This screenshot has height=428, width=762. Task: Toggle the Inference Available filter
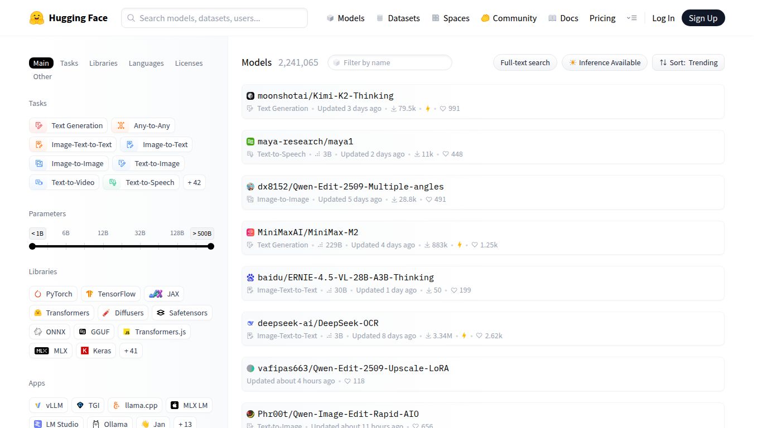(604, 62)
